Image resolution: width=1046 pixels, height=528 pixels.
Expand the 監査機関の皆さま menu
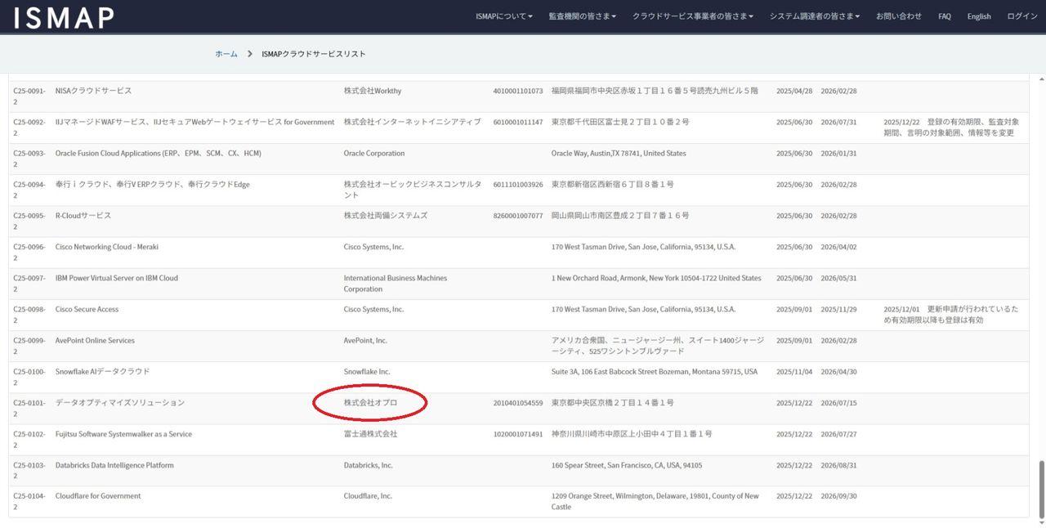[x=582, y=16]
